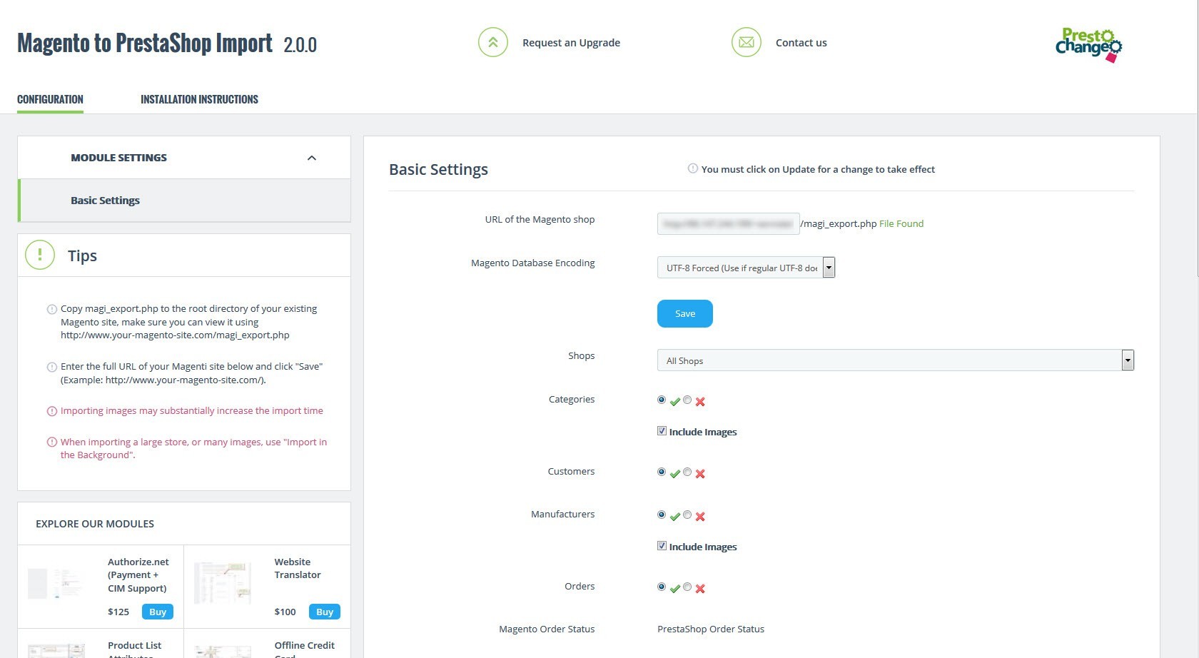Click the 'File Found' status text
Screen dimensions: 1199x658
pyautogui.click(x=901, y=223)
